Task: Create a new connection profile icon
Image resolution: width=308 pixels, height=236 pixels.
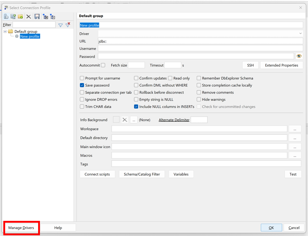Action: (x=6, y=17)
